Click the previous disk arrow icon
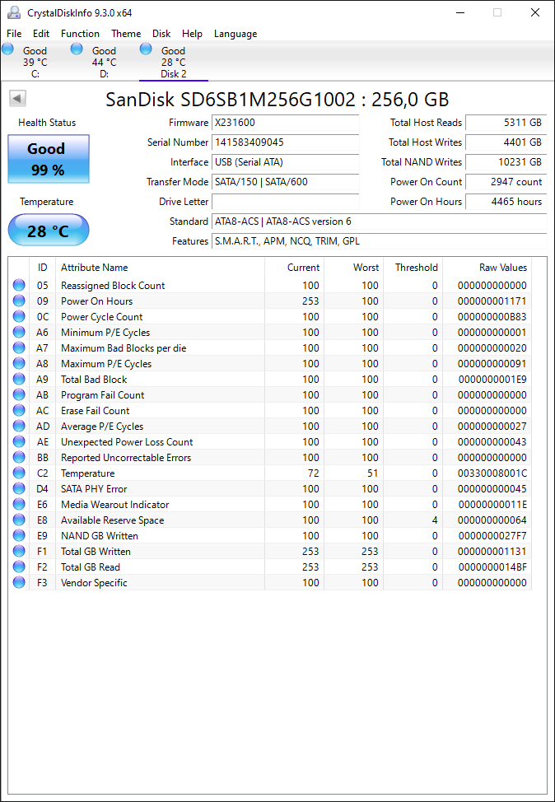The height and width of the screenshot is (802, 555). [18, 99]
